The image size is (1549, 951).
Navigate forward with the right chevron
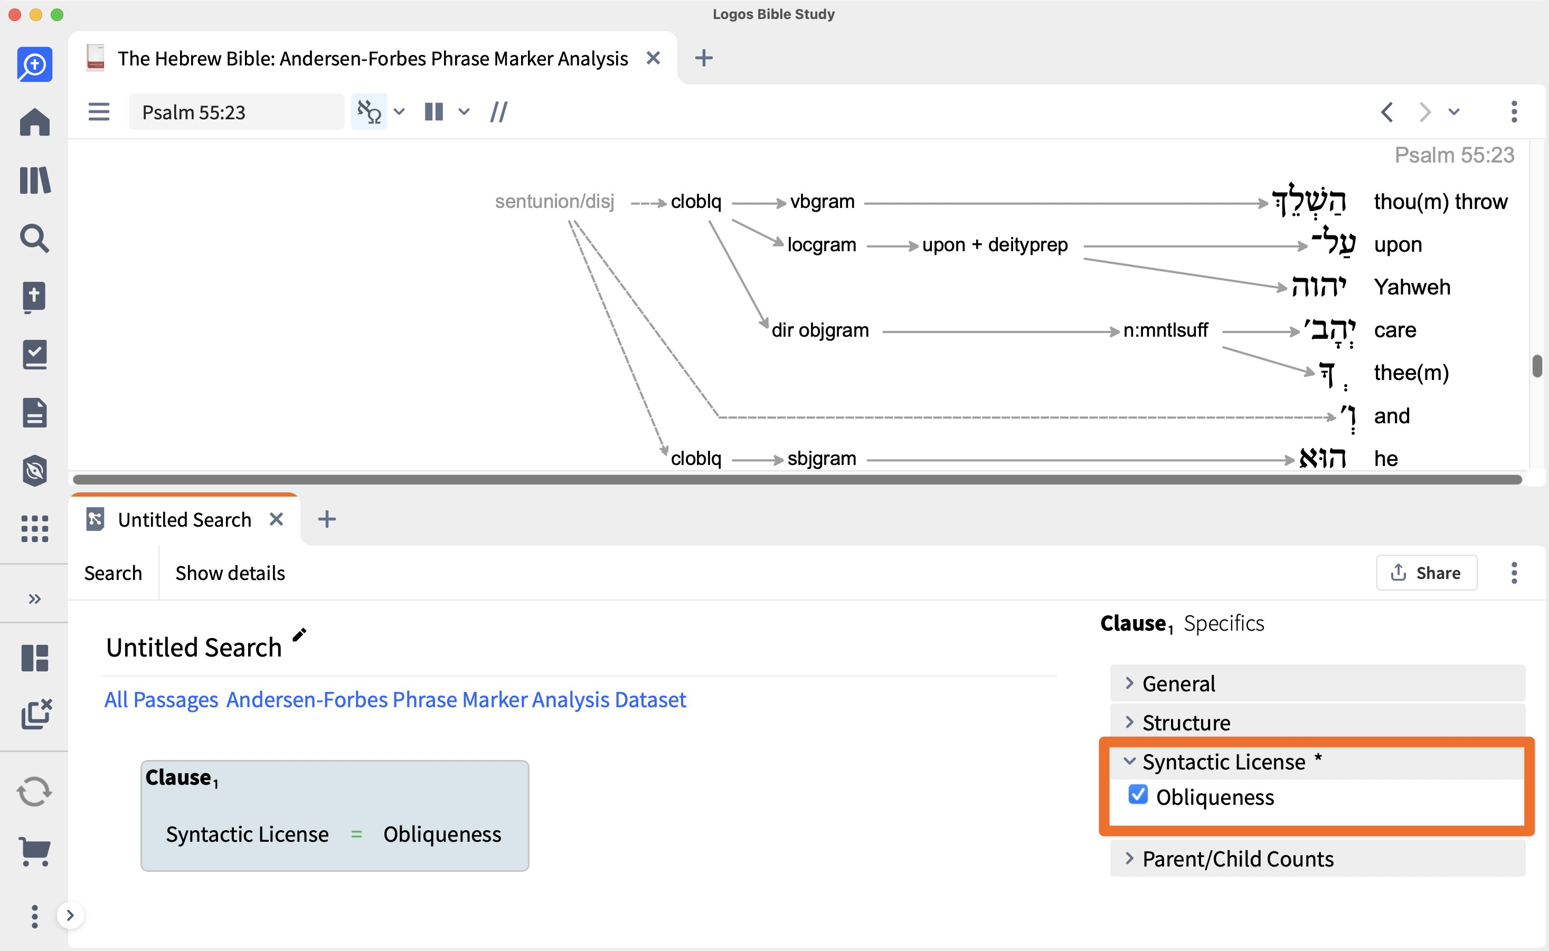click(x=1425, y=112)
